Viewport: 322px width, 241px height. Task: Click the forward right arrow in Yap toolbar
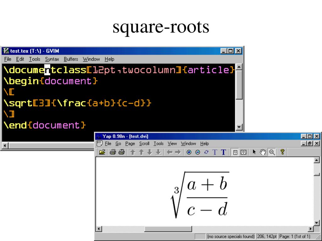[x=178, y=152]
